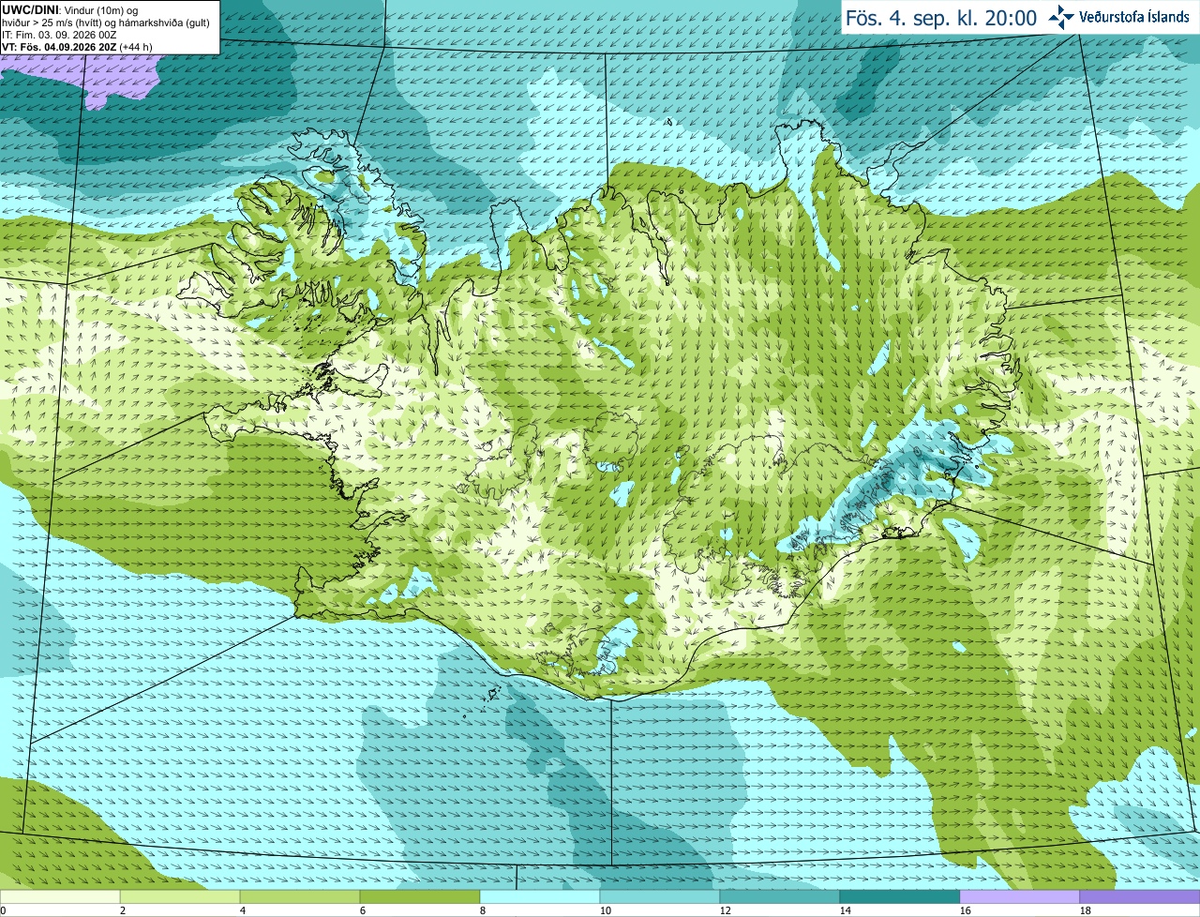Pick the 4–6 legend color swatch
Screen dimensions: 1200x917
pyautogui.click(x=300, y=897)
